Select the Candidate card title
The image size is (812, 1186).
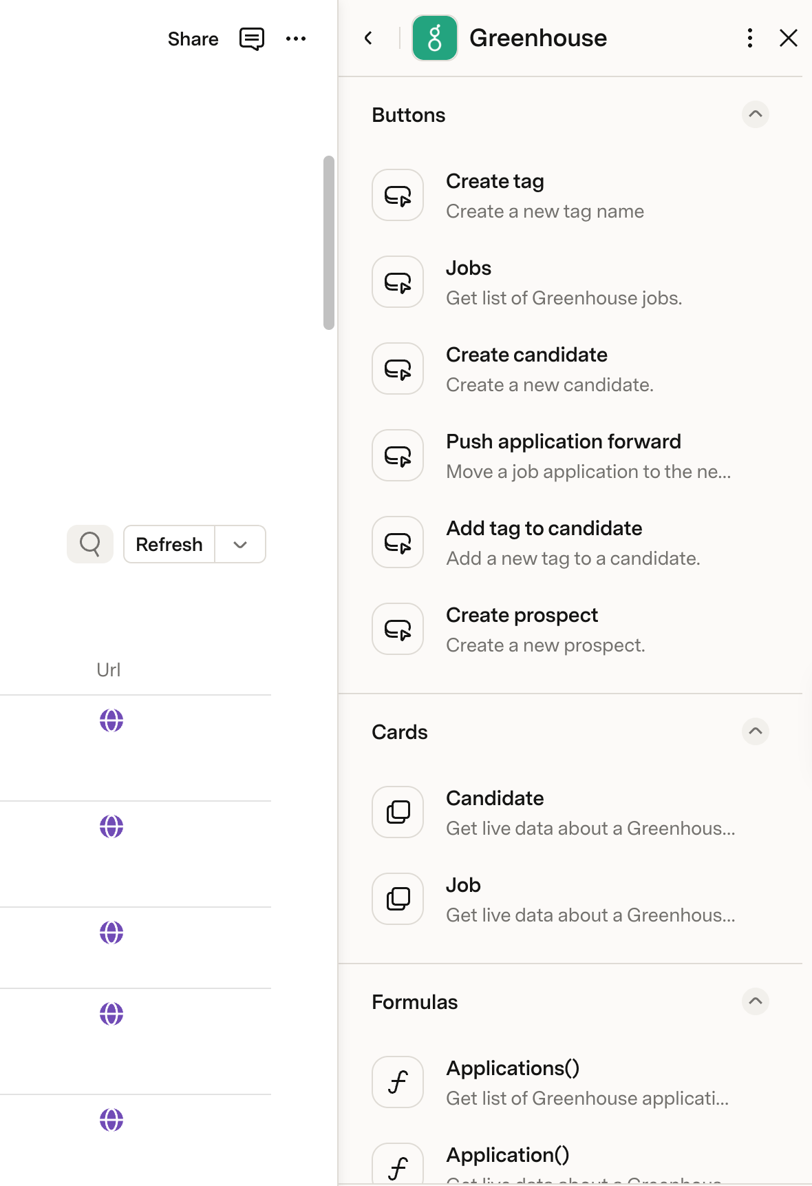pyautogui.click(x=495, y=798)
